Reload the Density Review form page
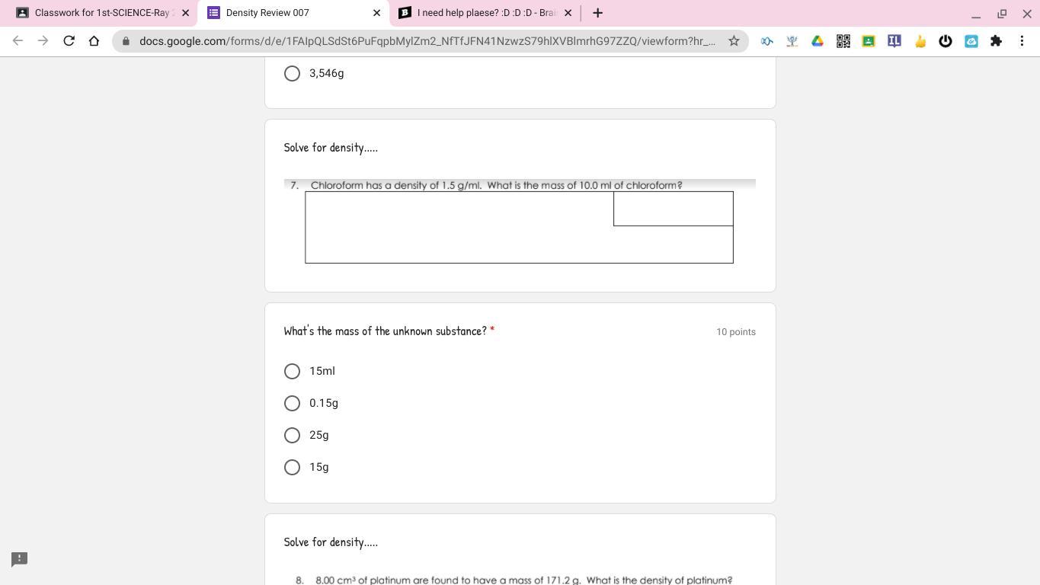The image size is (1040, 585). (69, 41)
